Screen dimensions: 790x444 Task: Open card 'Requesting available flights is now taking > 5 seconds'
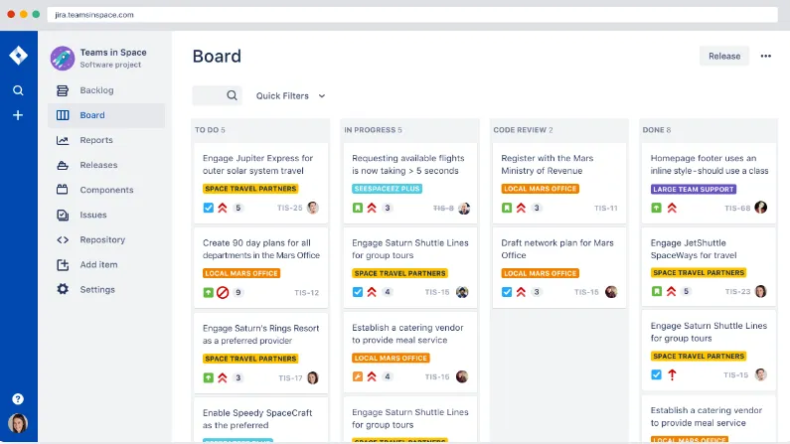point(410,183)
